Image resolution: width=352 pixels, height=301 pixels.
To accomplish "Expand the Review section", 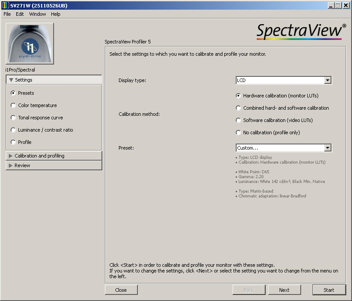I will 54,165.
